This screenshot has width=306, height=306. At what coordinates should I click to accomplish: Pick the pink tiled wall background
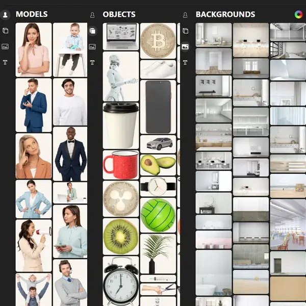point(214,240)
